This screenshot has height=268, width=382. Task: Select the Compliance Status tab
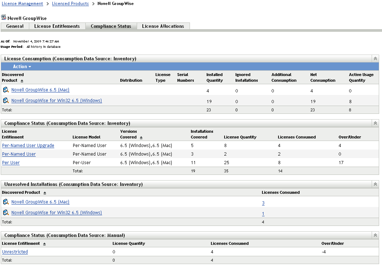click(111, 26)
